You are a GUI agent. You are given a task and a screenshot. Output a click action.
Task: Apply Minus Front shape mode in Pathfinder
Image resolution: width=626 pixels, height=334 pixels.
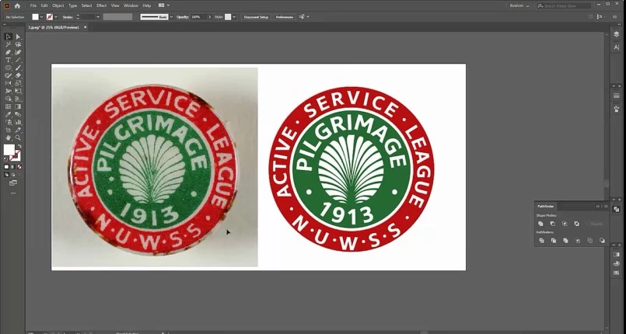pos(553,224)
